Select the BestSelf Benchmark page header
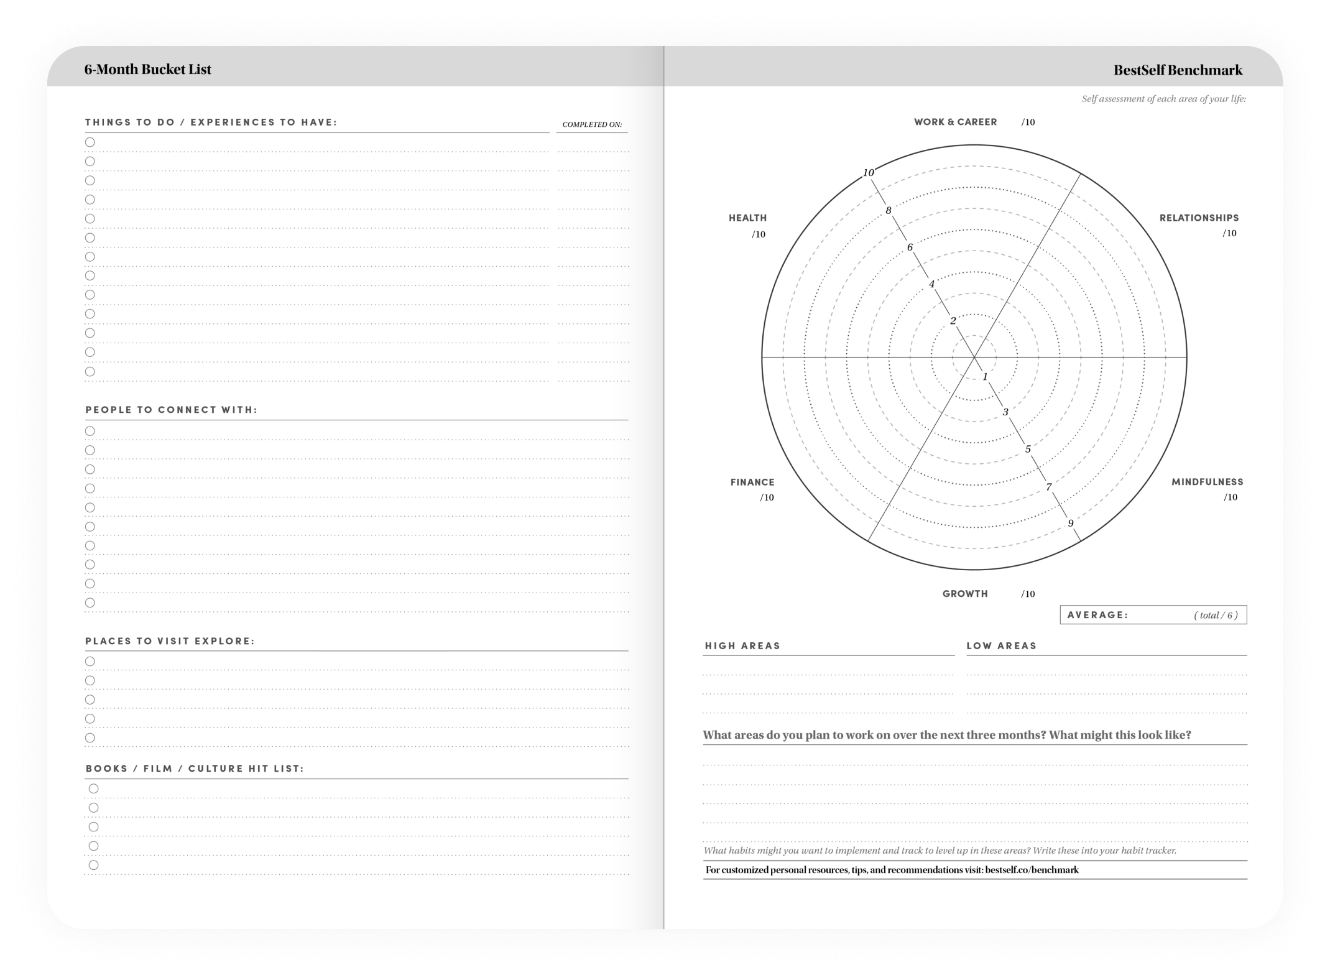This screenshot has width=1330, height=975. coord(1179,70)
